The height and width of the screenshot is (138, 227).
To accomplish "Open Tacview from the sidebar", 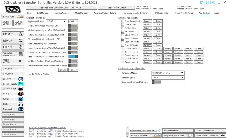I will (13, 99).
